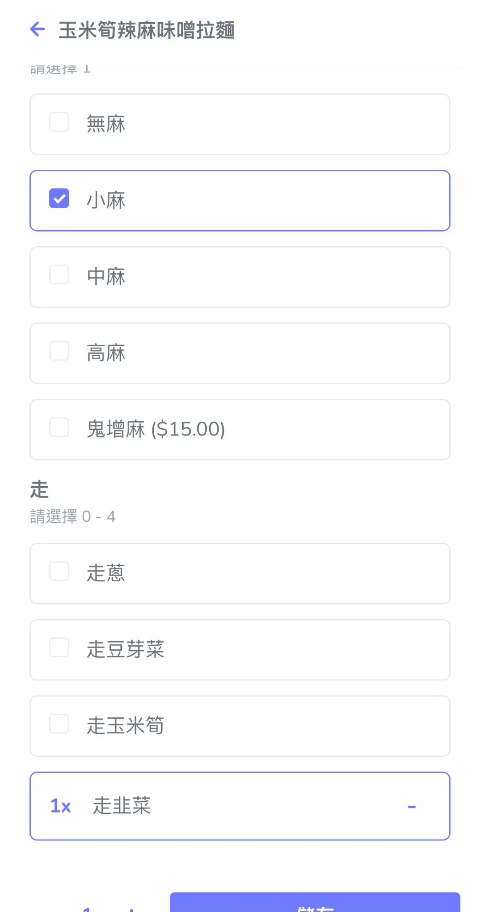Uncheck the 小麻 checkbox
Screen dimensions: 480x912
click(59, 198)
